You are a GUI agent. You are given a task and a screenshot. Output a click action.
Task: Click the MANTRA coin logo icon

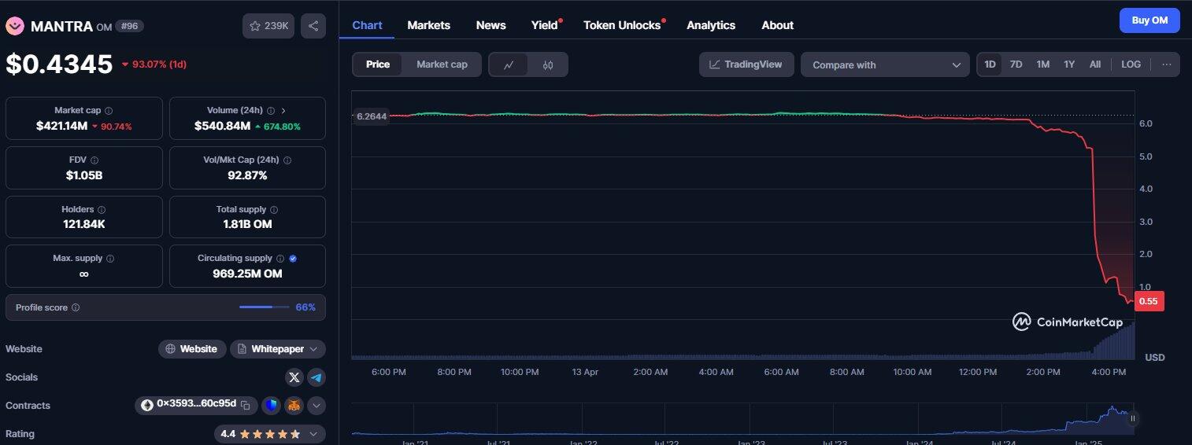click(x=15, y=26)
